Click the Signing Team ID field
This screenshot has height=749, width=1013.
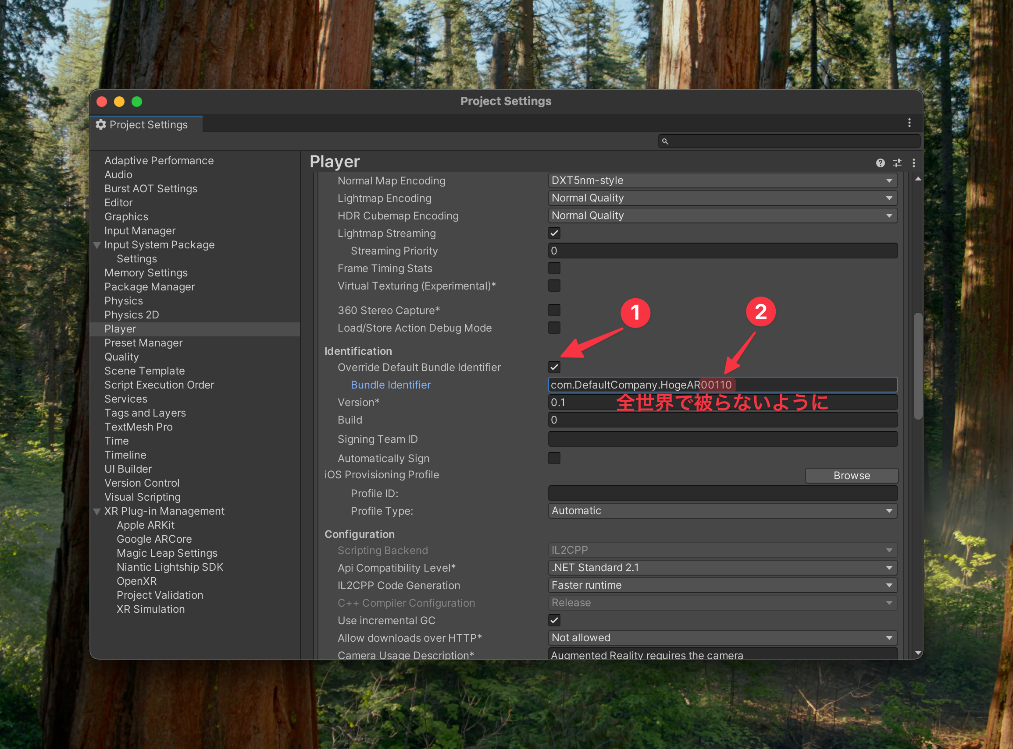pyautogui.click(x=723, y=439)
